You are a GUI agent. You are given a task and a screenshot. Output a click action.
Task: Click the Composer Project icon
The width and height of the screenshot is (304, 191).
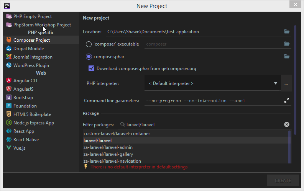tap(9, 40)
